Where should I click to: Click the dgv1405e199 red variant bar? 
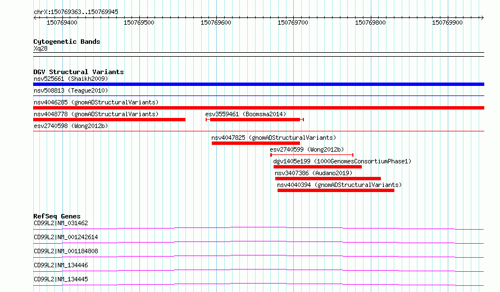click(317, 167)
